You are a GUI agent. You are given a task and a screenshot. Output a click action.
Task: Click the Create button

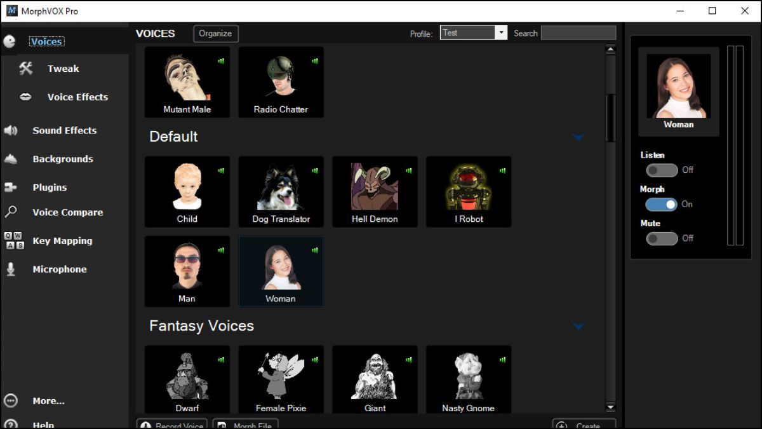pos(584,424)
